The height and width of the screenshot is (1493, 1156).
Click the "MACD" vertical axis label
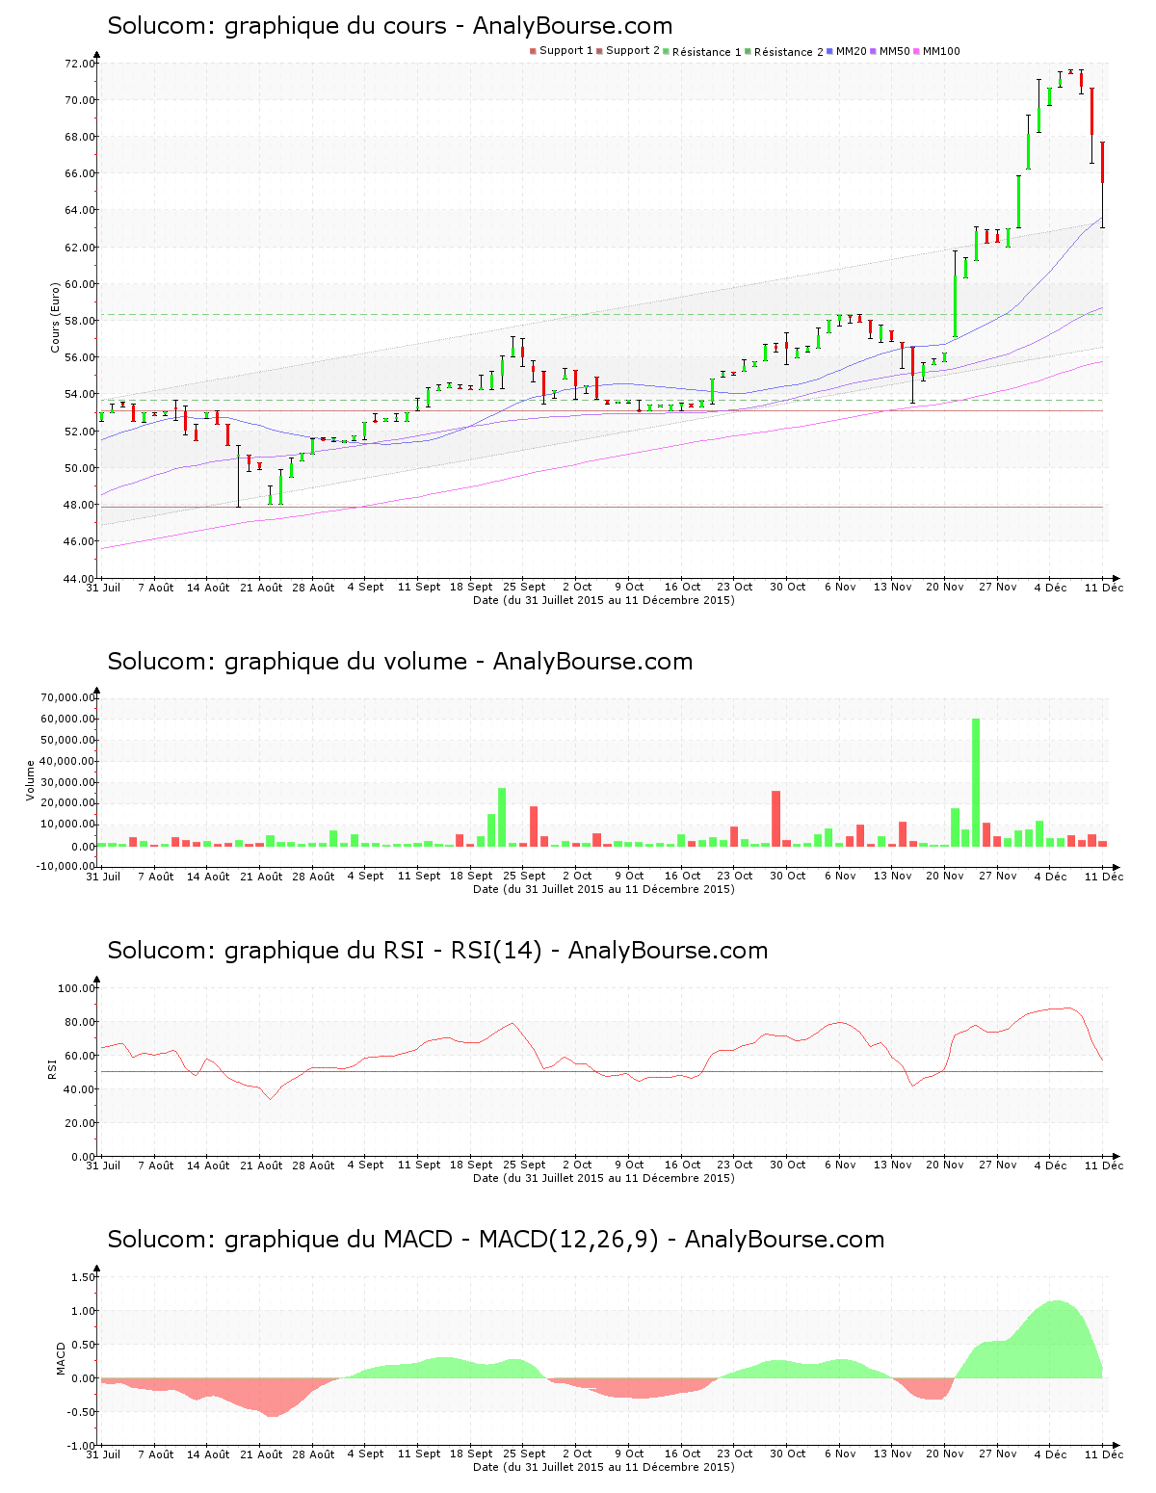(61, 1358)
